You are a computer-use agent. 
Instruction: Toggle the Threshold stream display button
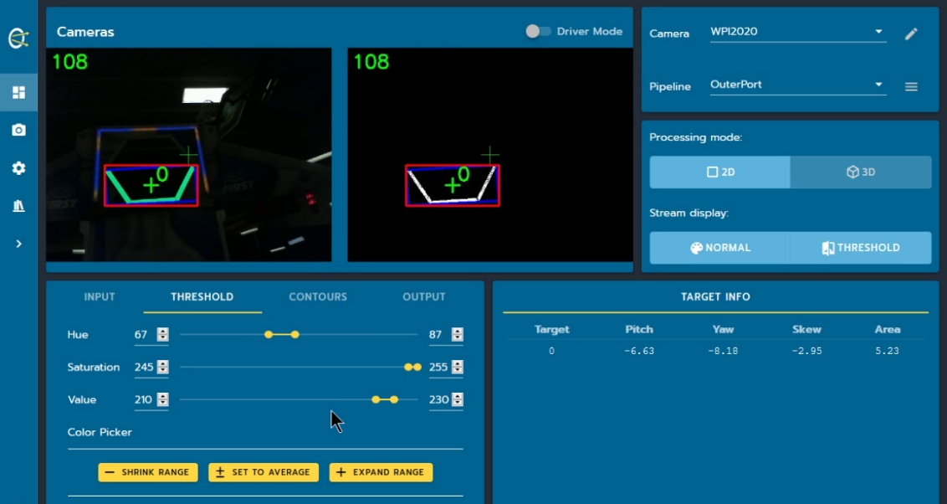[861, 248]
